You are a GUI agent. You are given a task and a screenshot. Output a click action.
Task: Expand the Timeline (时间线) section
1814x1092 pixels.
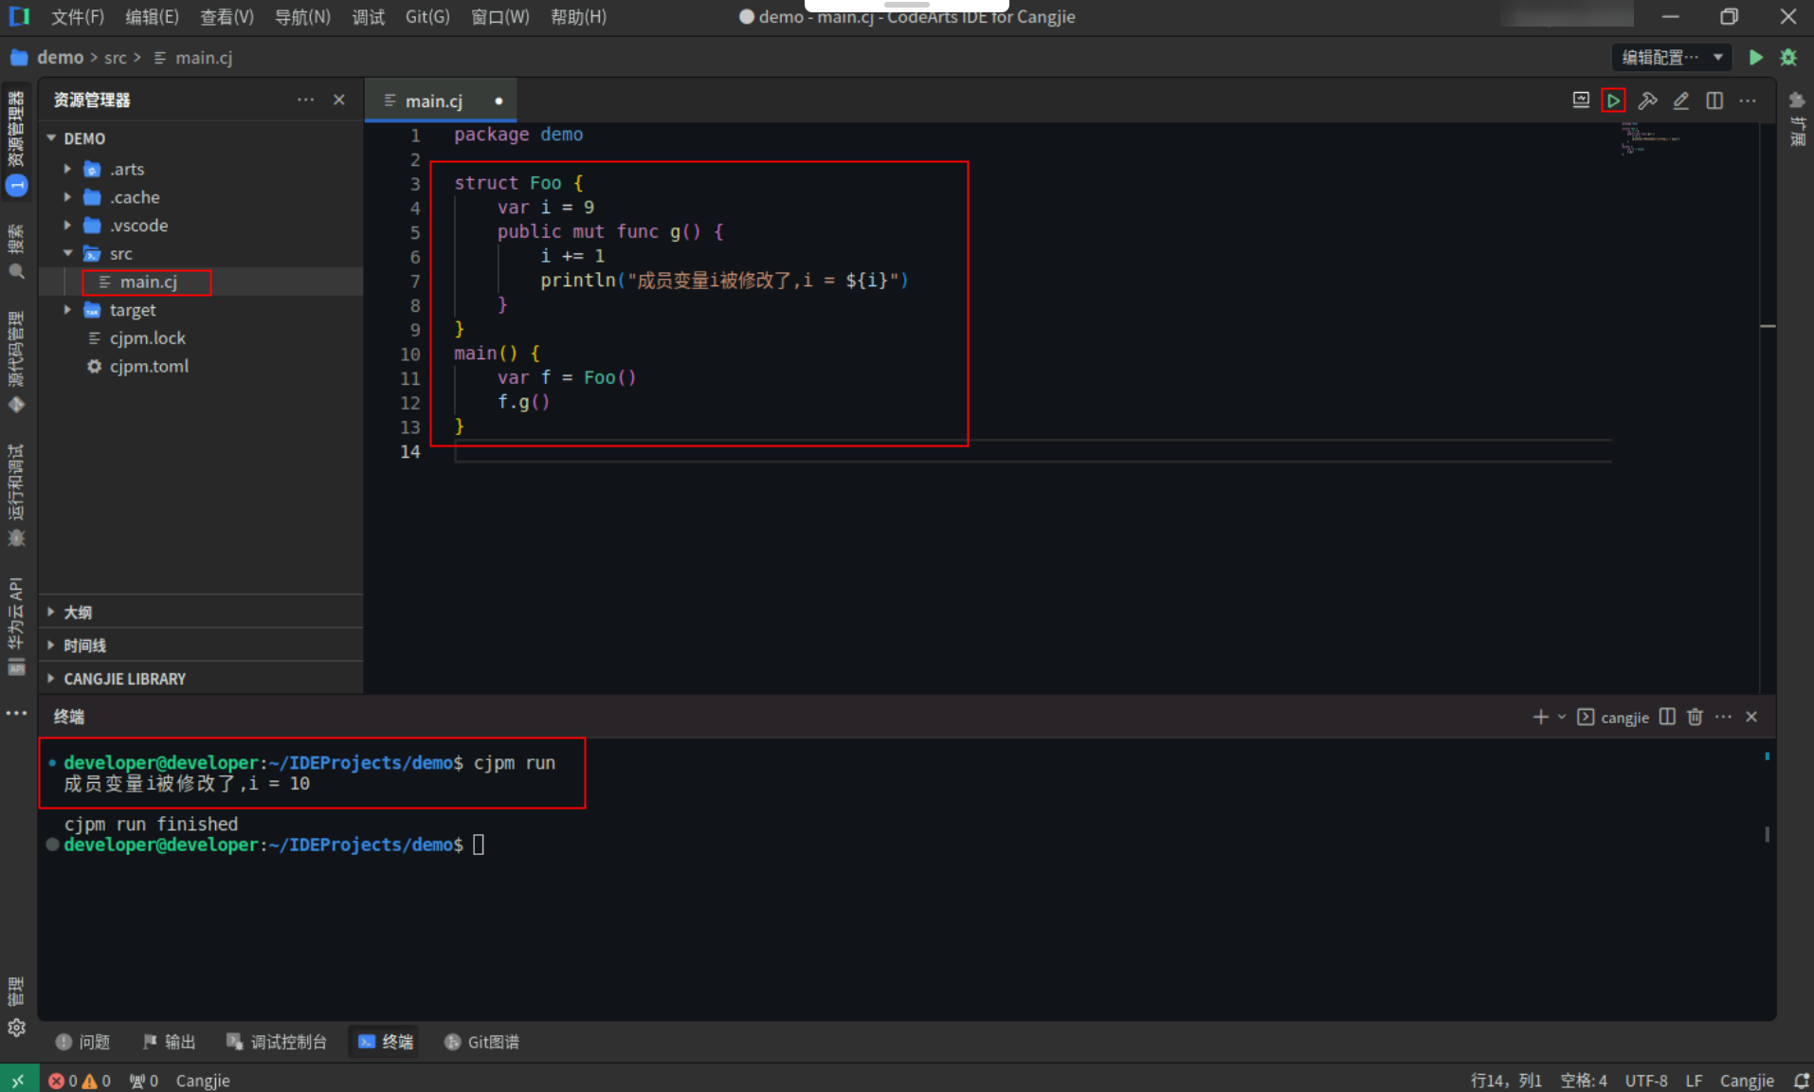point(201,646)
